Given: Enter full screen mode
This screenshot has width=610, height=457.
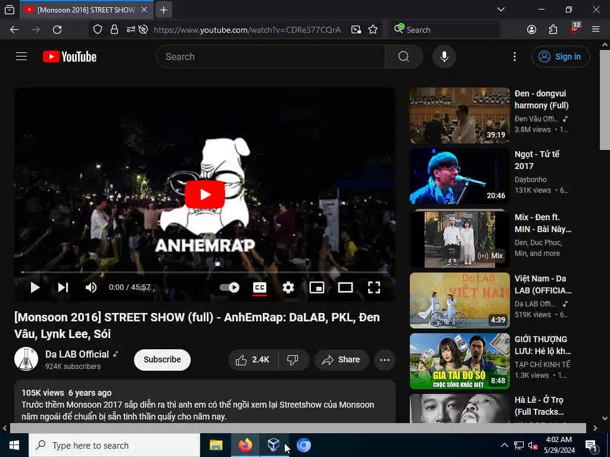Looking at the screenshot, I should tap(374, 287).
